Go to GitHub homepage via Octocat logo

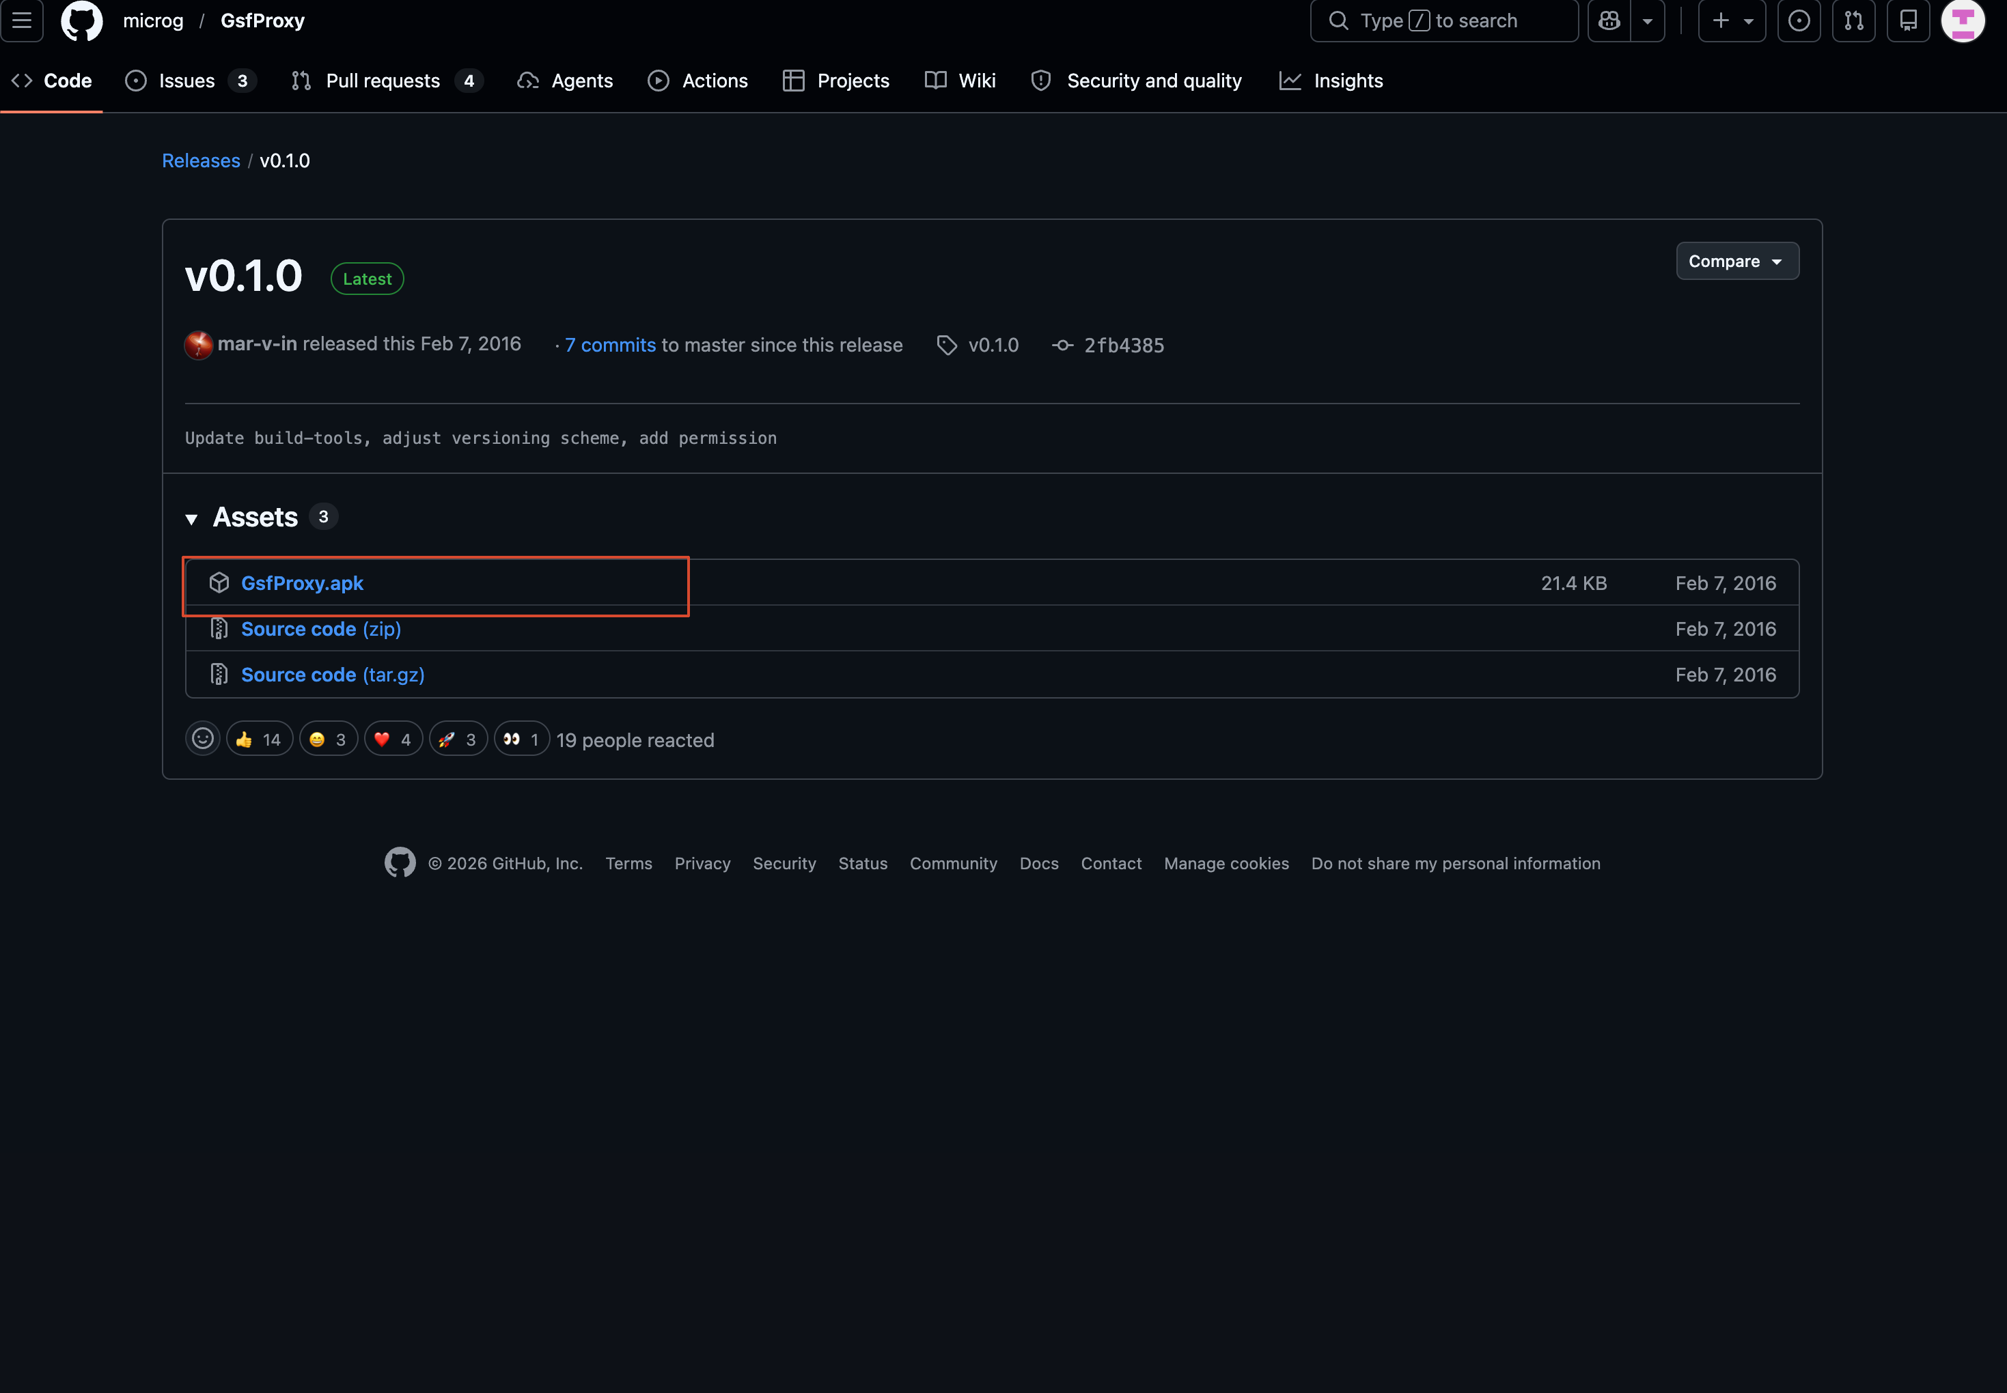tap(82, 21)
